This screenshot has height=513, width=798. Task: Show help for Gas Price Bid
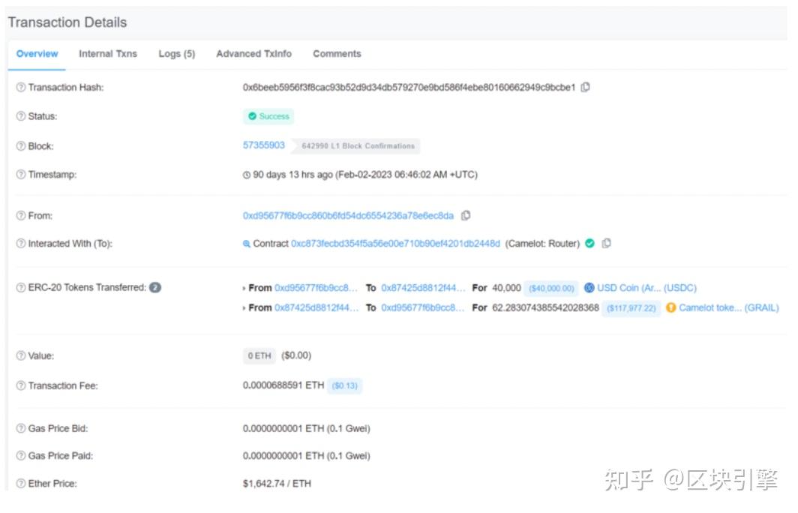(x=21, y=428)
